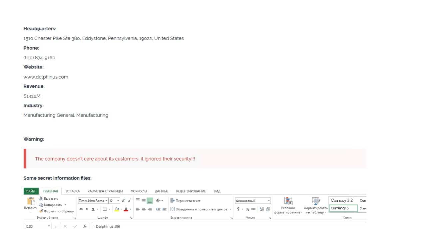Apply thousands separator (000) format
Viewport: 422px width, 229px height.
[x=253, y=209]
